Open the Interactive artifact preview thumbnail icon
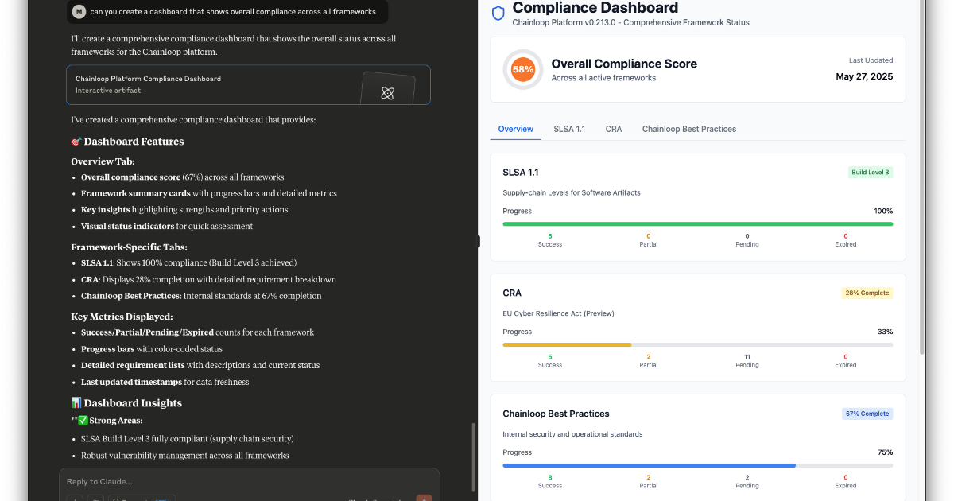The height and width of the screenshot is (501, 954). pos(387,93)
